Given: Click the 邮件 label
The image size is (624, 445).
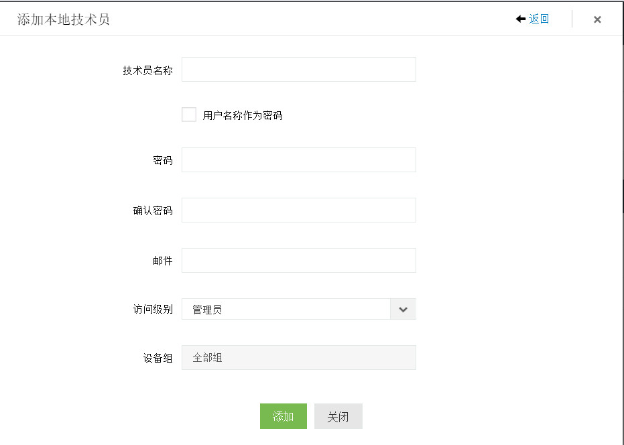Looking at the screenshot, I should (162, 261).
